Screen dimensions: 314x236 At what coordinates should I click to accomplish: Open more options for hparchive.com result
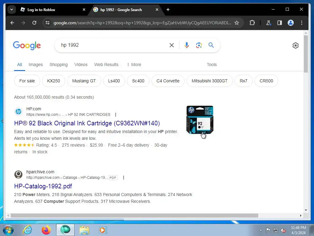pos(124,178)
